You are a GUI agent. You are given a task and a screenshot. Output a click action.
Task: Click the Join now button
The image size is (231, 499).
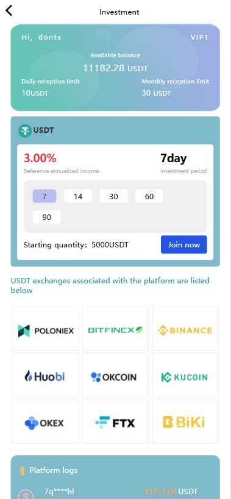click(x=184, y=245)
